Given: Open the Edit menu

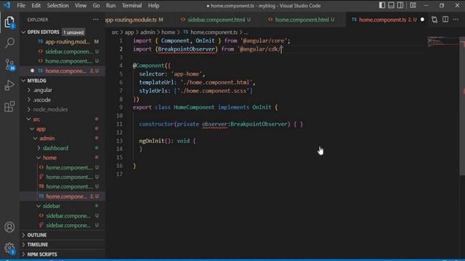Looking at the screenshot, I should point(36,5).
